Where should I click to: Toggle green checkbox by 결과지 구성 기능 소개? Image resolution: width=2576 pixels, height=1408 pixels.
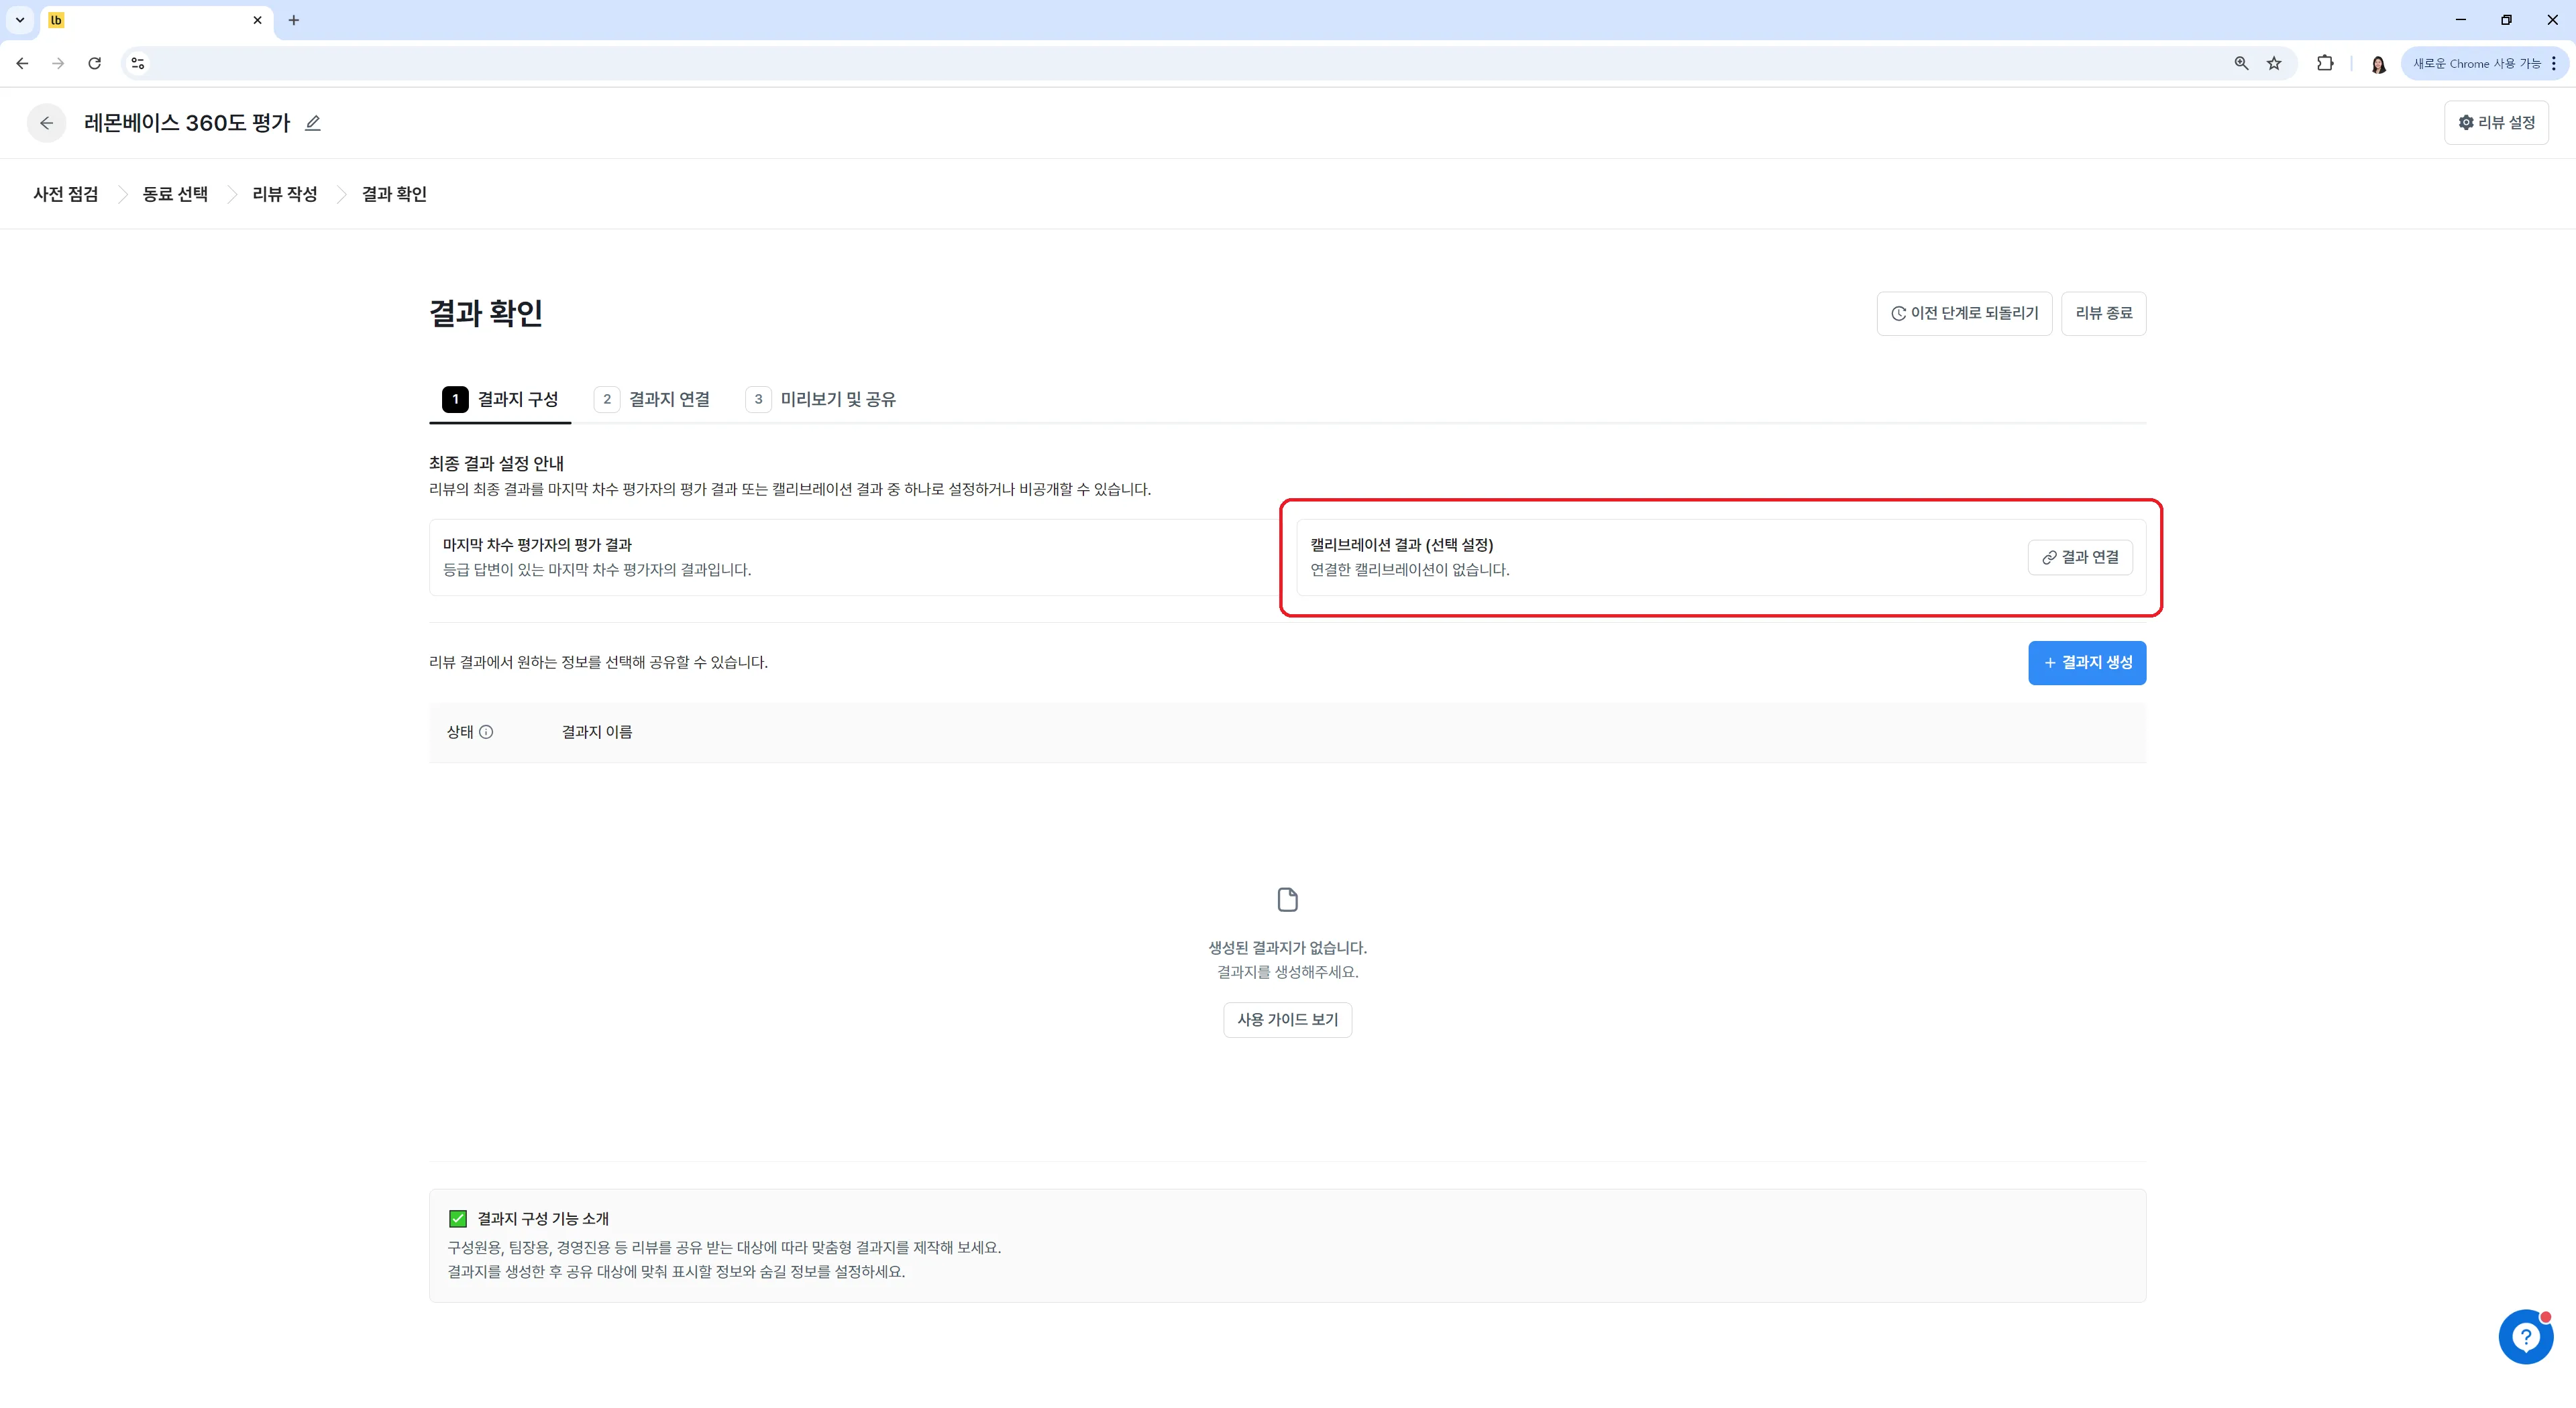pyautogui.click(x=458, y=1219)
